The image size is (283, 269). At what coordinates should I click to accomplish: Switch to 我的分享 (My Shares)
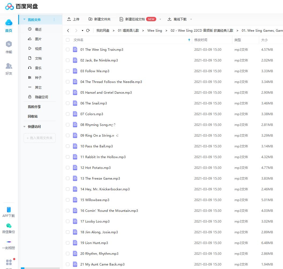(34, 107)
